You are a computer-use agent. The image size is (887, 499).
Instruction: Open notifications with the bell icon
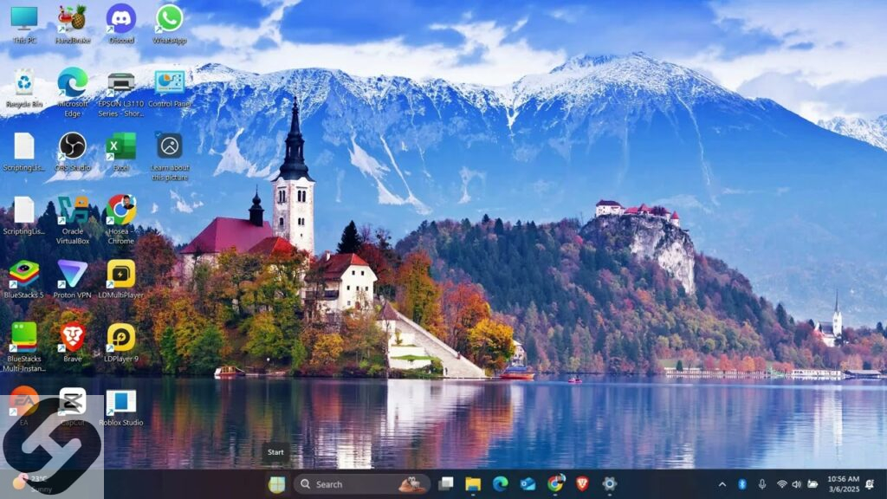coord(870,484)
